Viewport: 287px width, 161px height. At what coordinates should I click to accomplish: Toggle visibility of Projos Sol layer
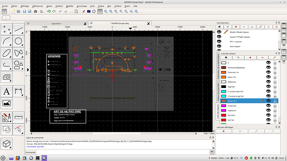(x=268, y=105)
